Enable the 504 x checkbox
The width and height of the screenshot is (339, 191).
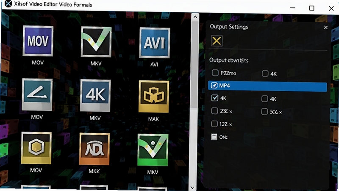click(264, 112)
